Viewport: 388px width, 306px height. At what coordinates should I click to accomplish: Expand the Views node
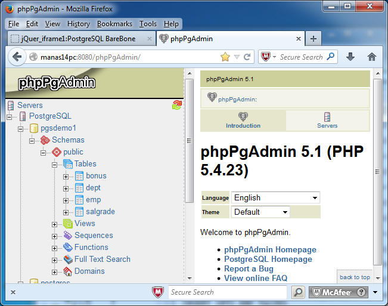click(x=55, y=224)
